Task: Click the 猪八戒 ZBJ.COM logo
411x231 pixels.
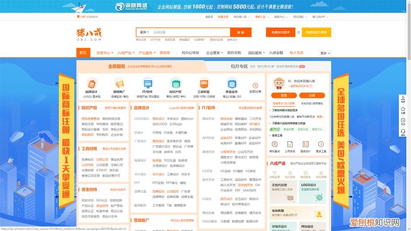Action: [x=89, y=34]
